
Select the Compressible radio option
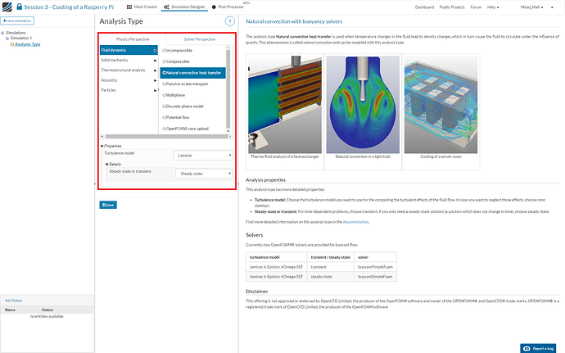tap(164, 61)
